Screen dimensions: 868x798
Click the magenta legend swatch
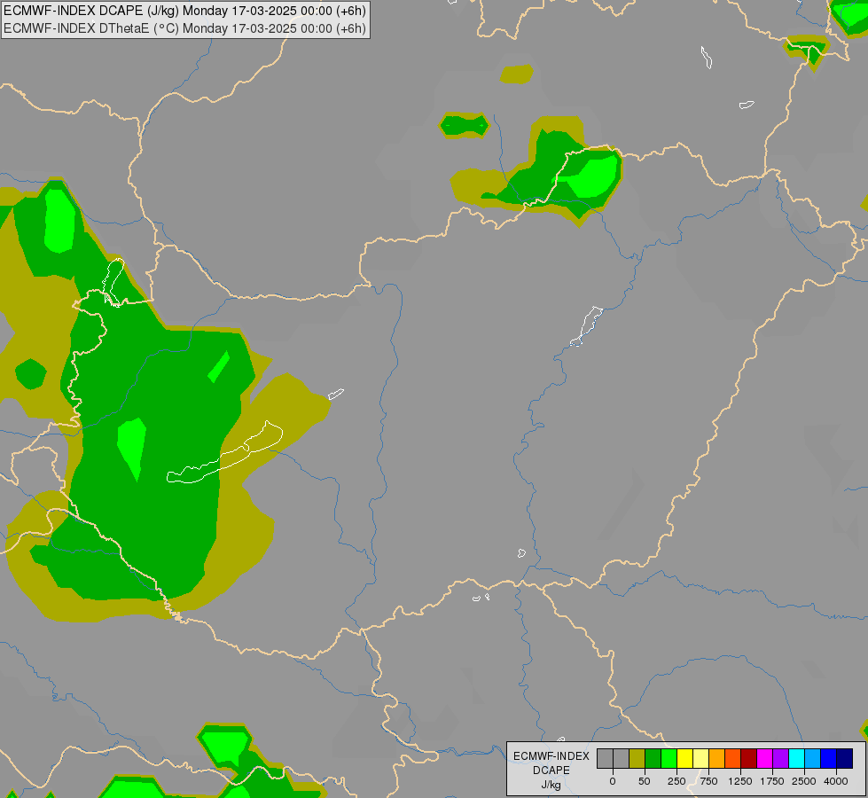[x=765, y=759]
